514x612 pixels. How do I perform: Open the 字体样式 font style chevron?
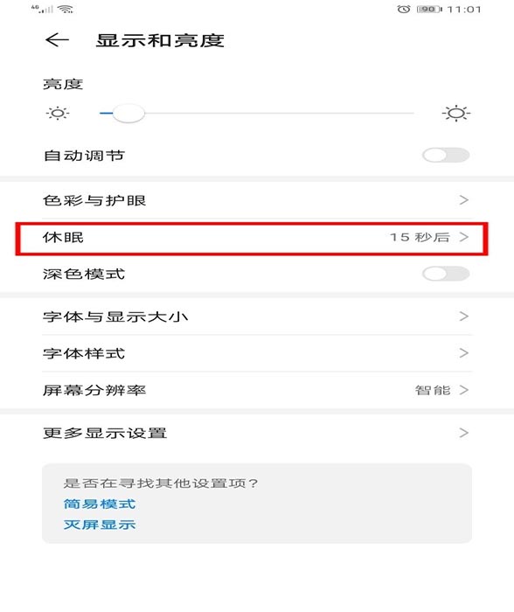[463, 353]
